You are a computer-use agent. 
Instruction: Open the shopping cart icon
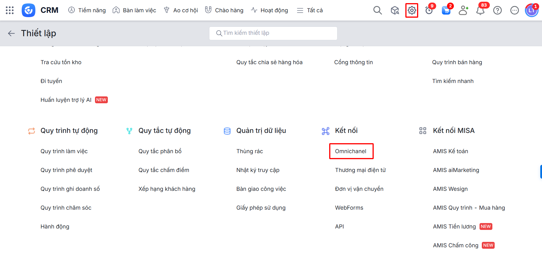pos(446,11)
